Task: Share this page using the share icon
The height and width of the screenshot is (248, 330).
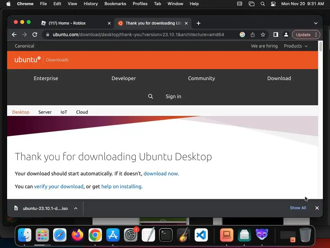Action: click(x=253, y=35)
